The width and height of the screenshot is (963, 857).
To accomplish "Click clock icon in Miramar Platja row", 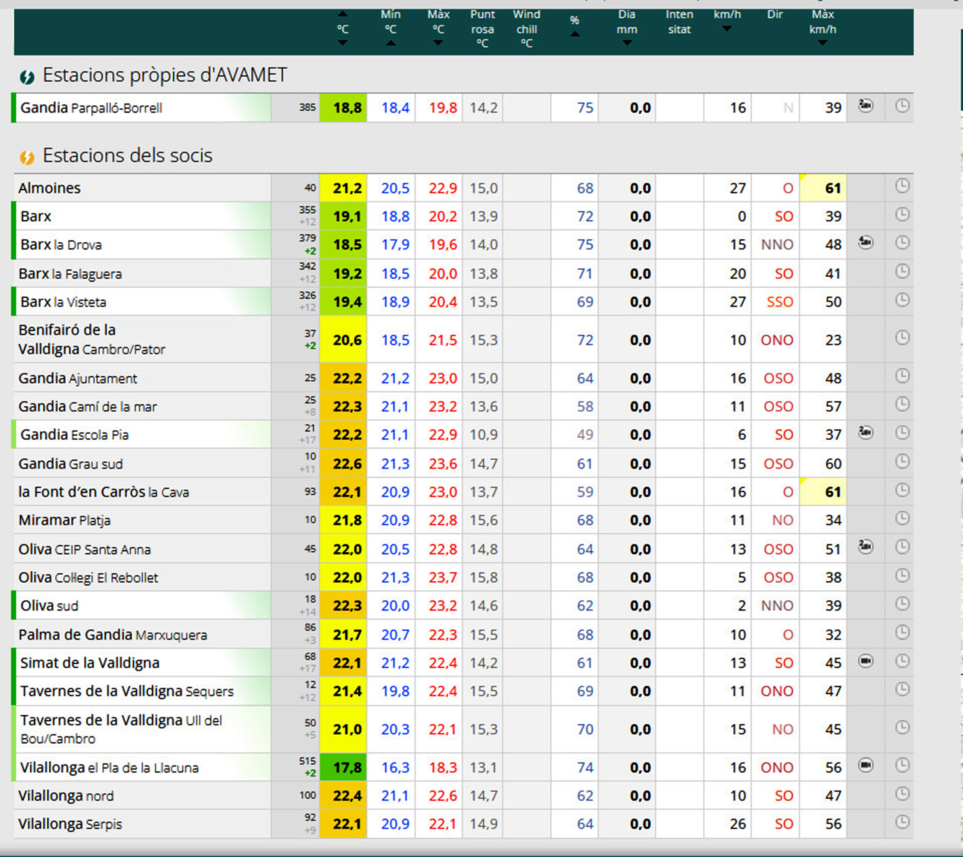I will 902,518.
